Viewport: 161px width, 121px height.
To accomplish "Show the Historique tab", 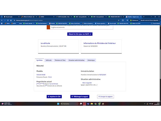I will coord(91,60).
